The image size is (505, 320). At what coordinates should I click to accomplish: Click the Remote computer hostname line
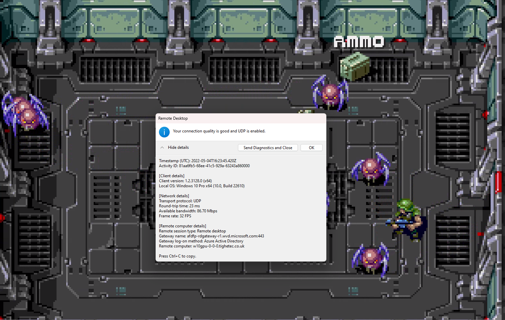[x=201, y=246]
